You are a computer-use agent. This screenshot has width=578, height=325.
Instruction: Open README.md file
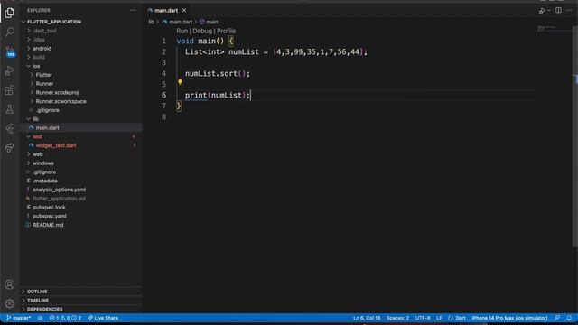[x=48, y=225]
